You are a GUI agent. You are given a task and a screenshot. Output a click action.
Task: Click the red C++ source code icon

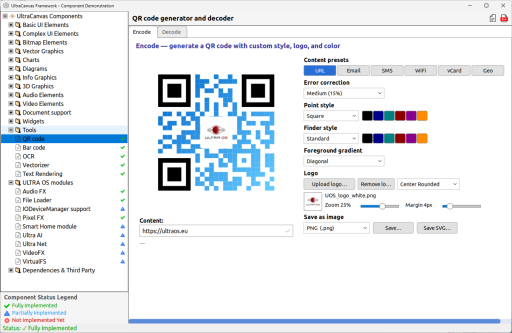(x=504, y=18)
